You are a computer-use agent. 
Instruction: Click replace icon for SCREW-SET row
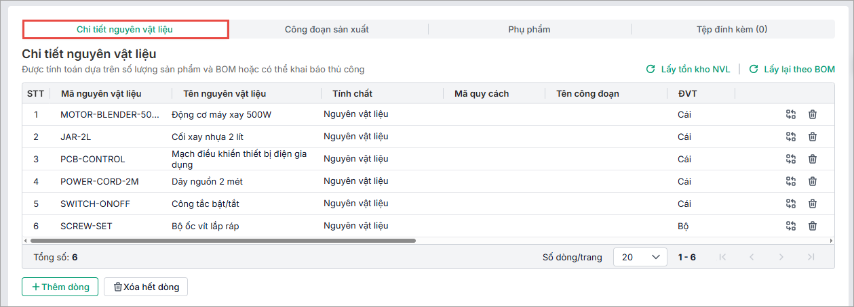point(791,226)
